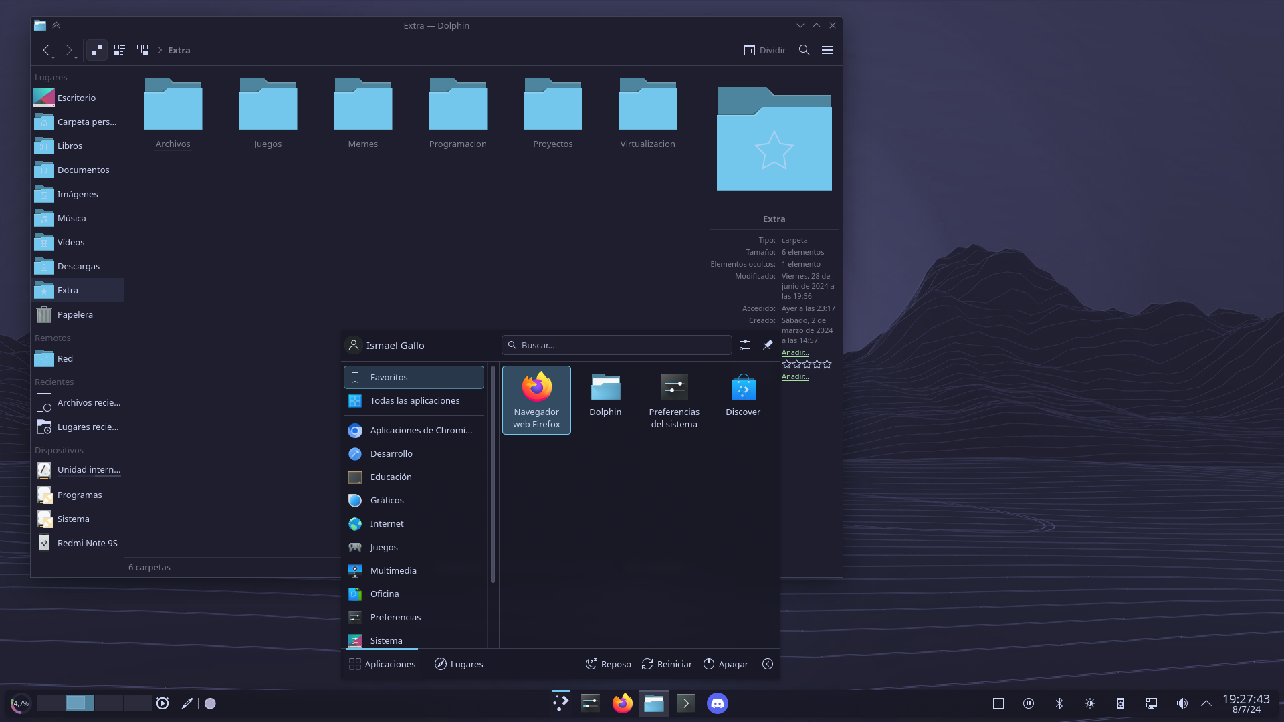
Task: Open Redmi Note 9S device
Action: [x=78, y=543]
